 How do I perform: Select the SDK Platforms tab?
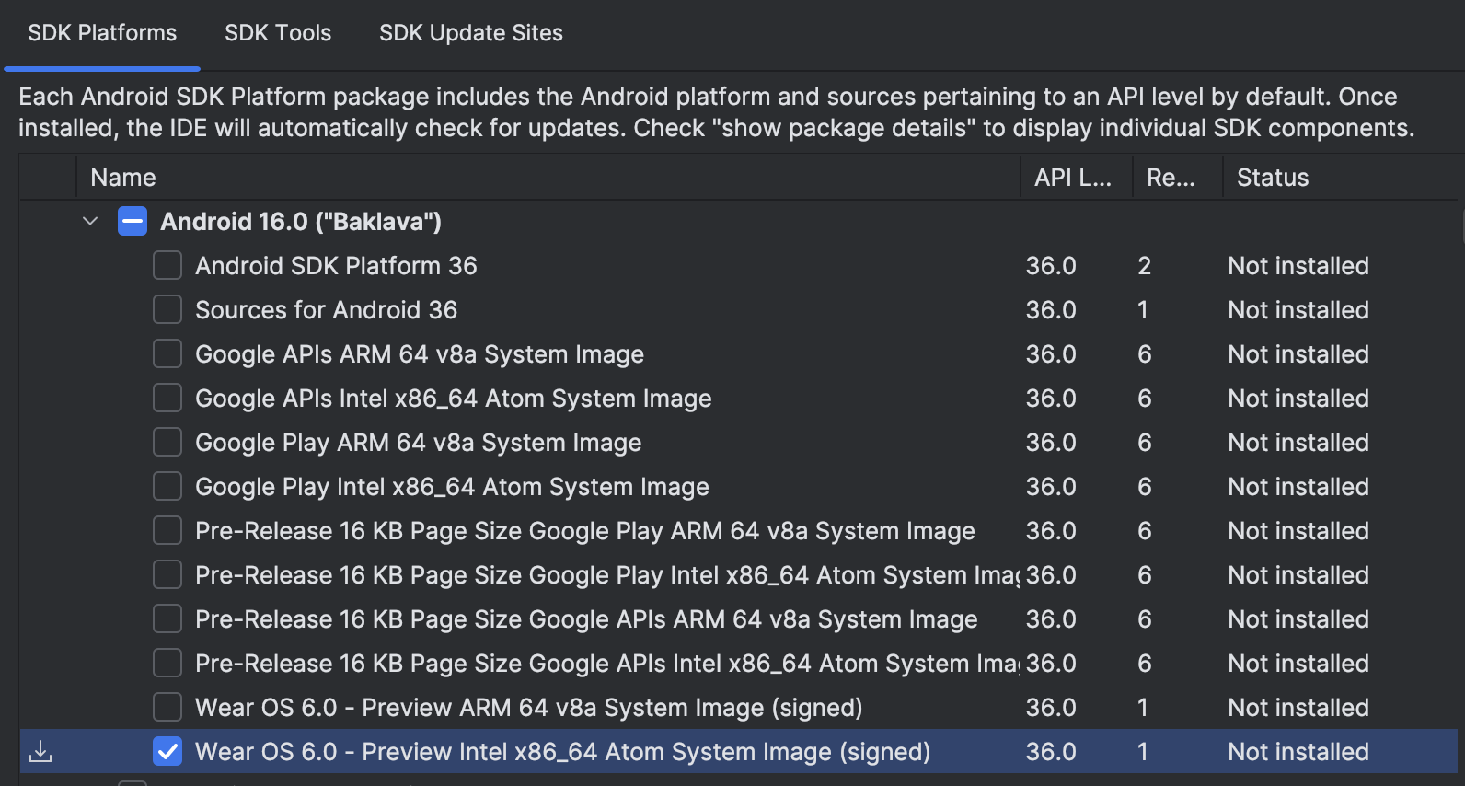click(x=102, y=33)
